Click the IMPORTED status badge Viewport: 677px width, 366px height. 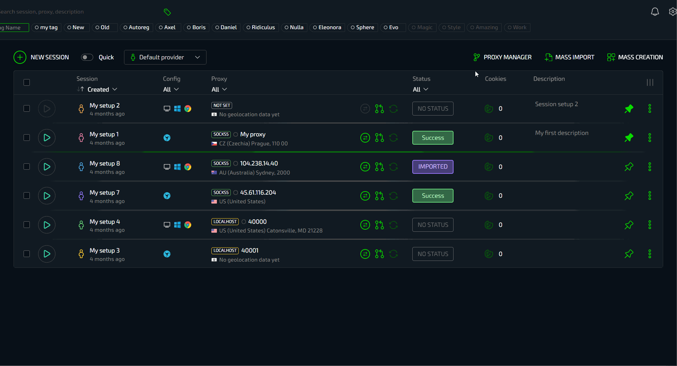[x=433, y=167]
